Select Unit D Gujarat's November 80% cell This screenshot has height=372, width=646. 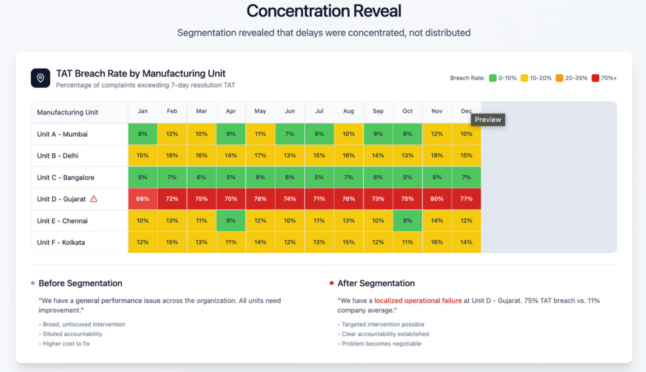[x=437, y=199]
